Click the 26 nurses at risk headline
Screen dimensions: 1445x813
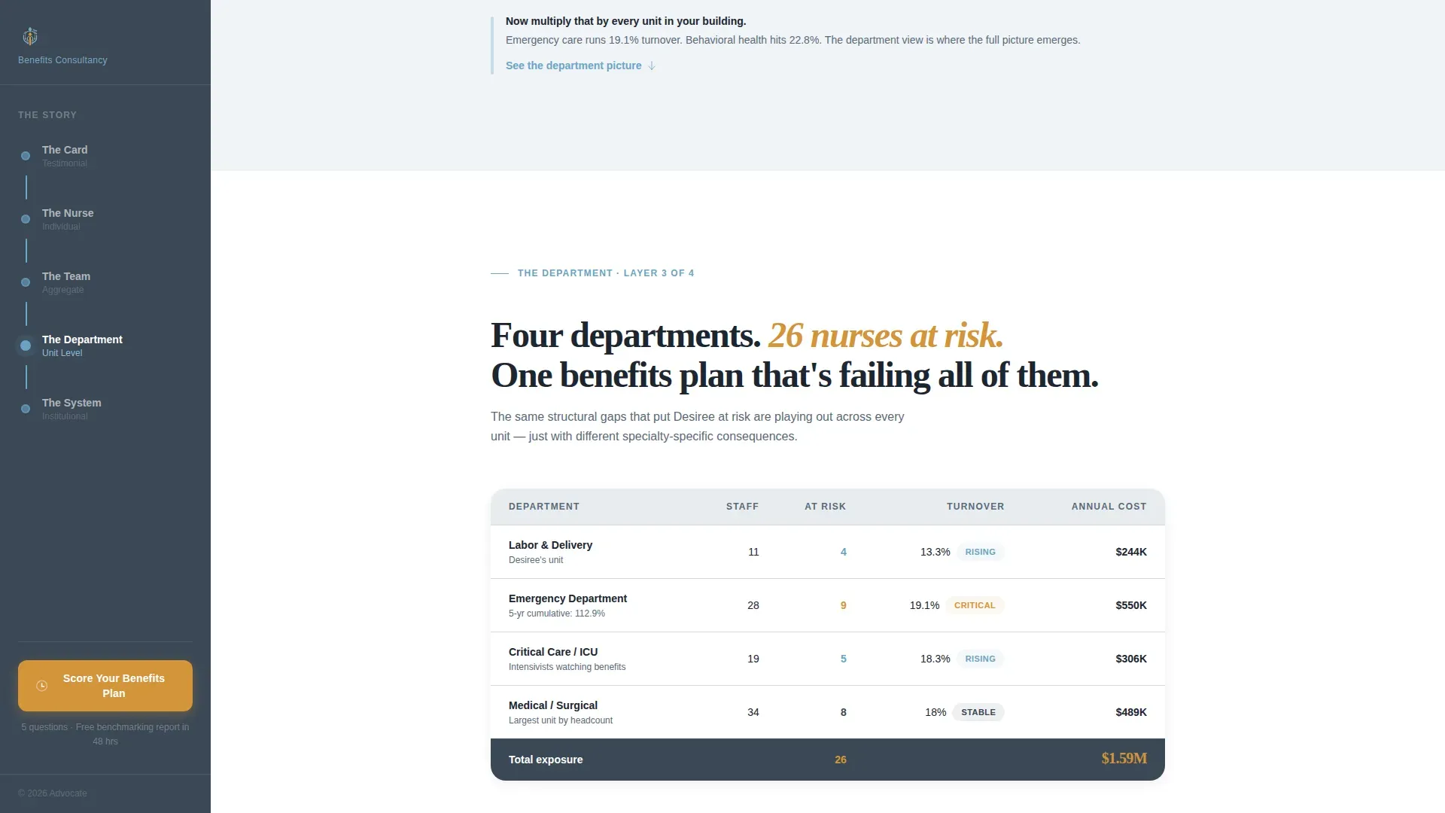point(886,336)
